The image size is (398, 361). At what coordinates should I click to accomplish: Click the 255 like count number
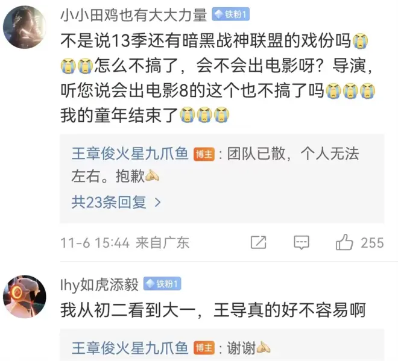372,243
